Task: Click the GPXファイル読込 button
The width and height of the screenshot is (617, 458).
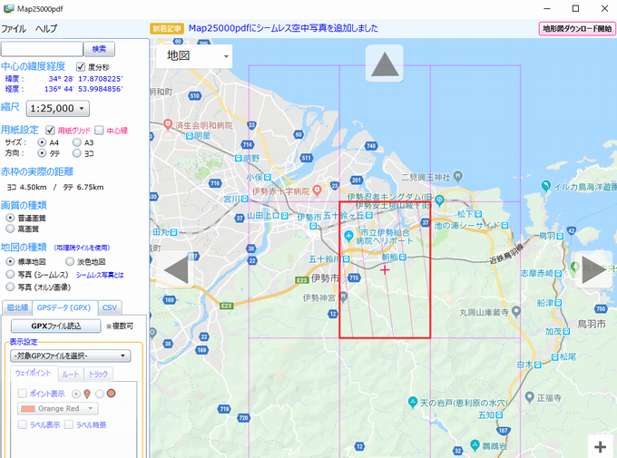Action: 56,326
